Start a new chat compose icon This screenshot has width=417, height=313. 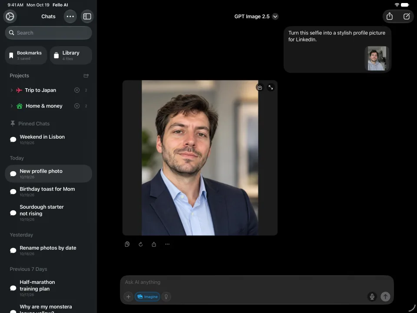coord(407,17)
